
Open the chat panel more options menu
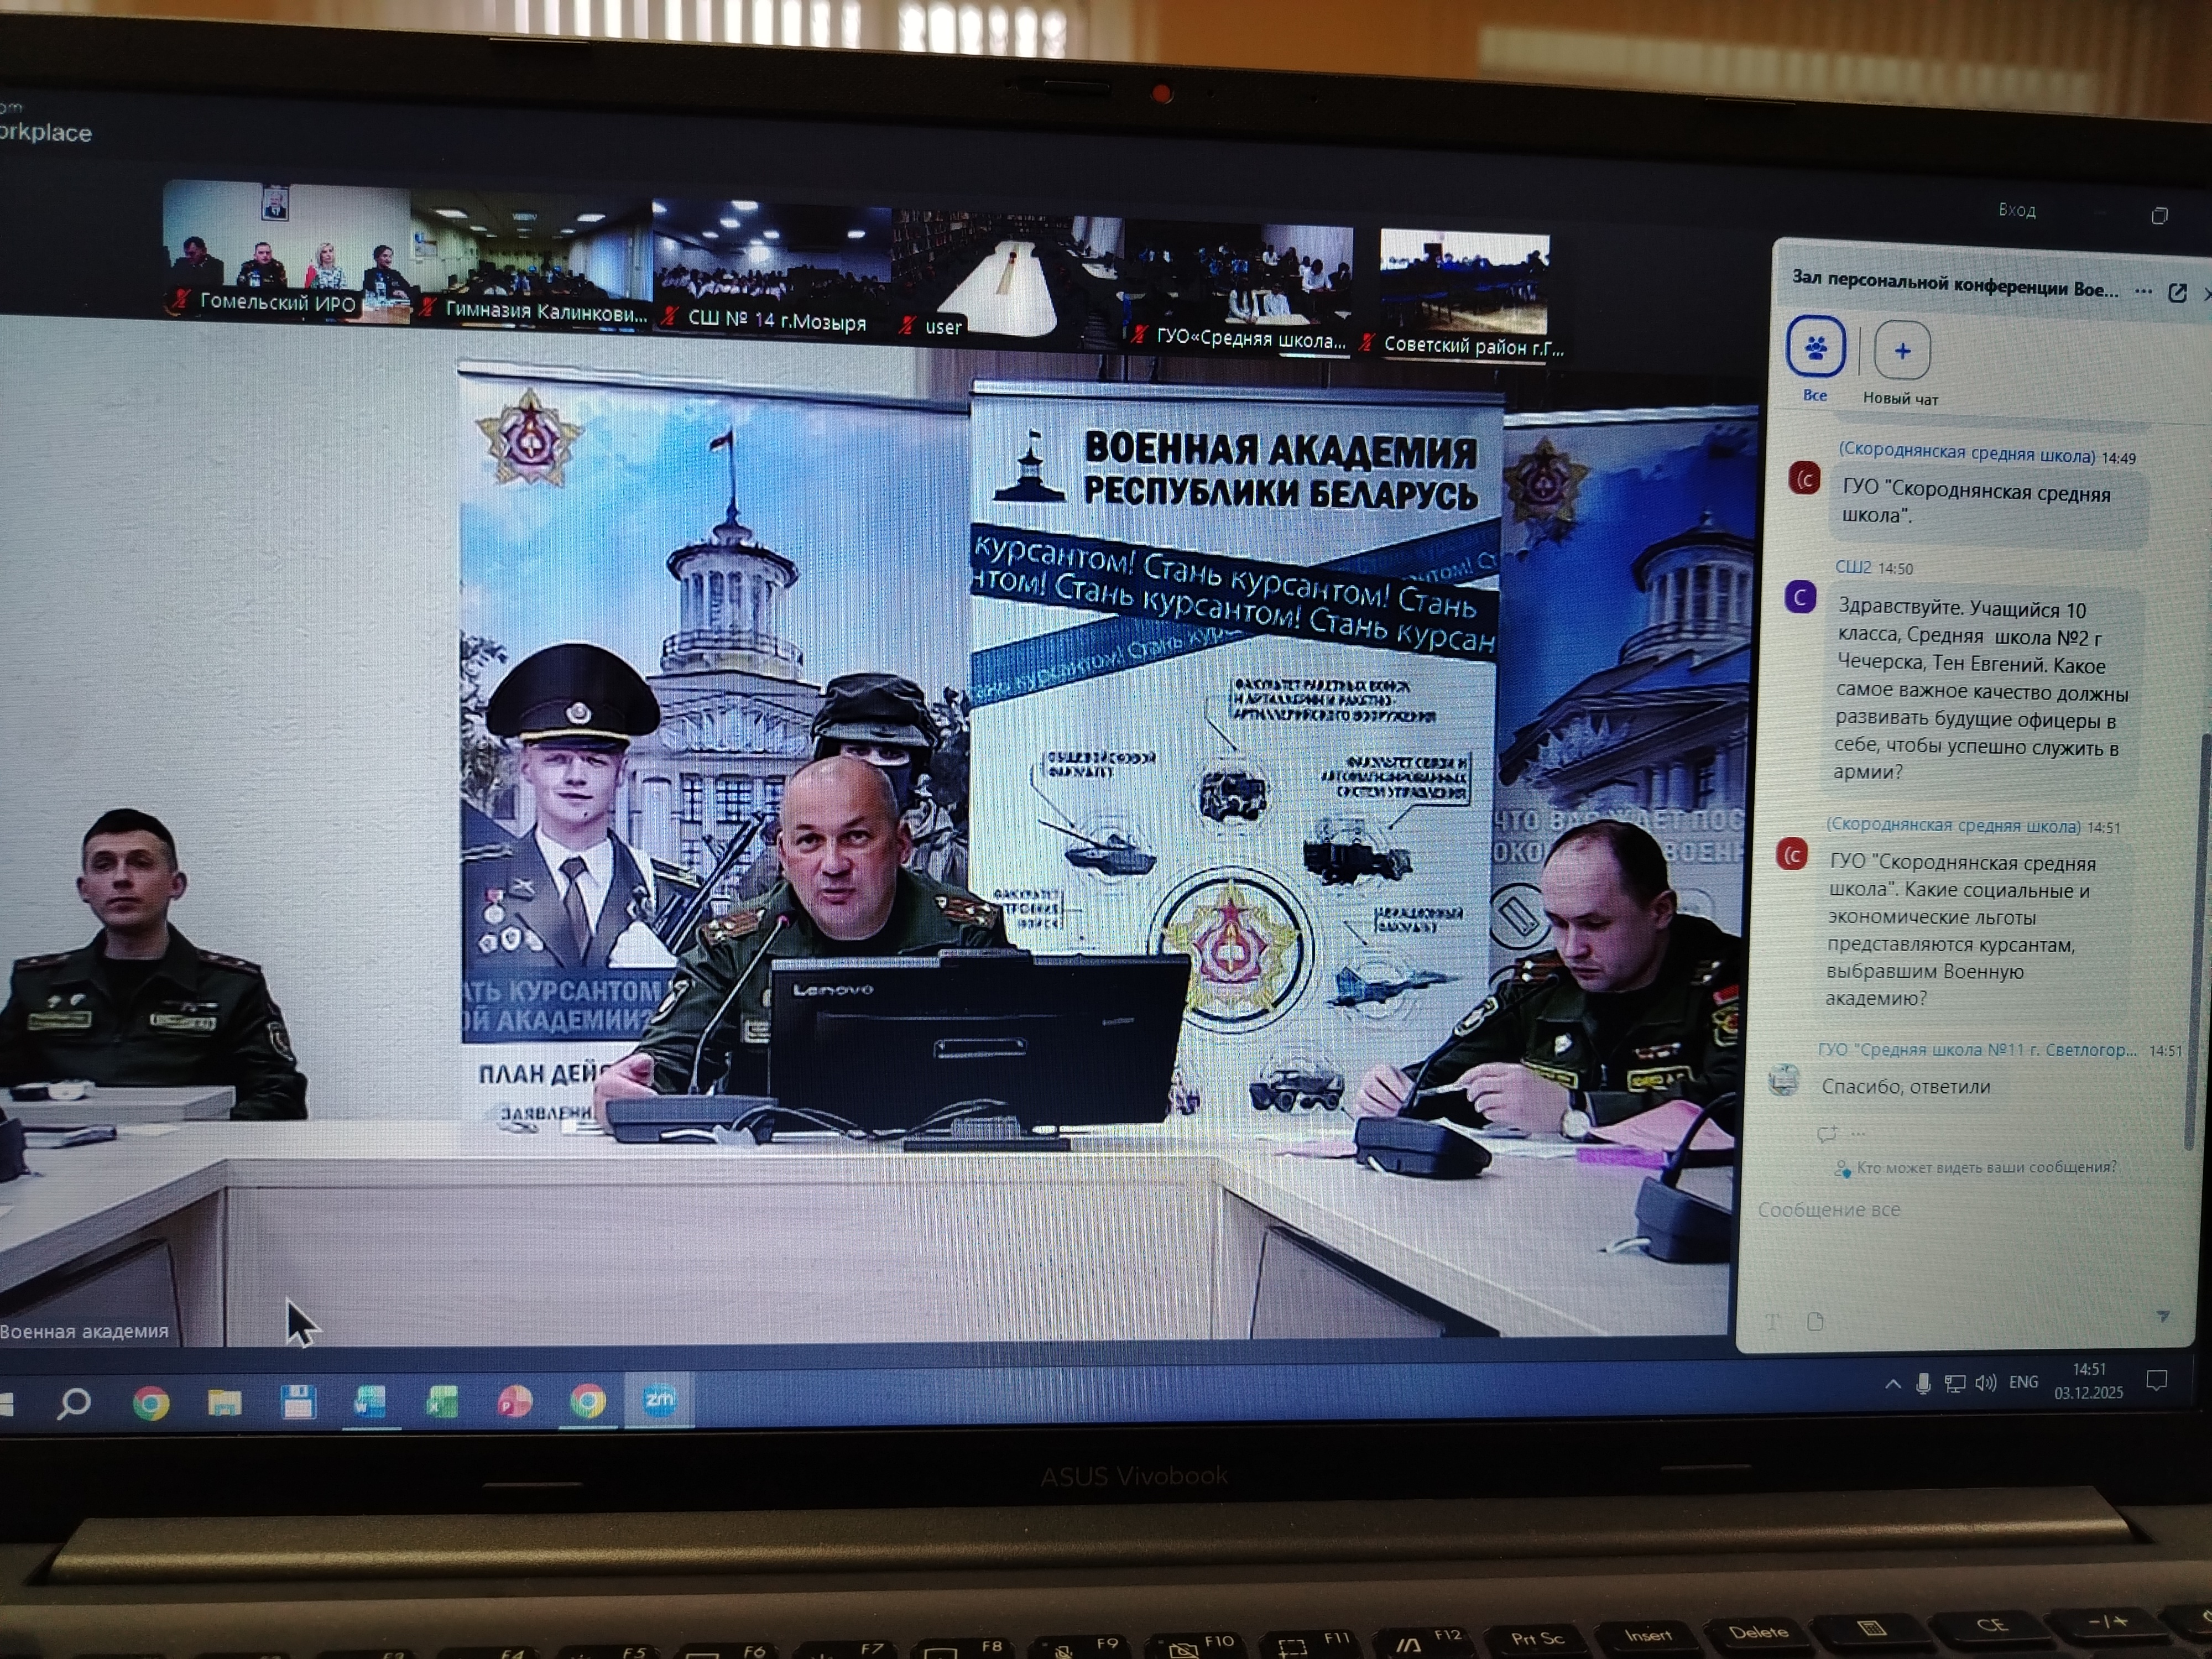pyautogui.click(x=2143, y=291)
